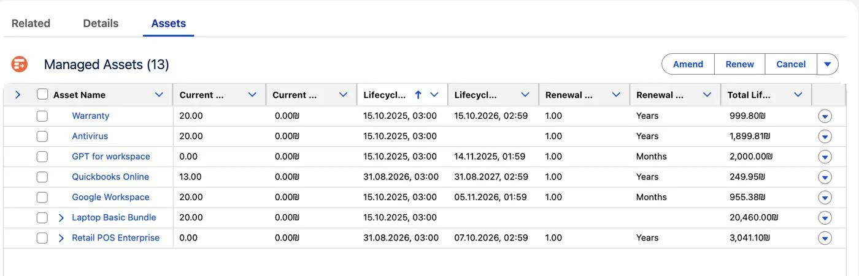859x276 pixels.
Task: Check the Google Workspace row checkbox
Action: pyautogui.click(x=42, y=197)
